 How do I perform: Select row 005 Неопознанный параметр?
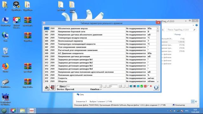point(100,41)
